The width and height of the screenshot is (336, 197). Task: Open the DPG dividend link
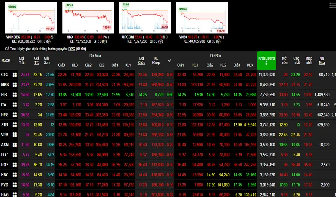tap(72, 49)
